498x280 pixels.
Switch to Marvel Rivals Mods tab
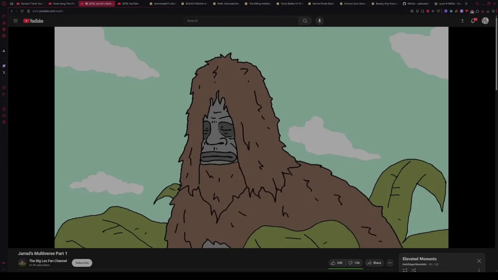(321, 3)
